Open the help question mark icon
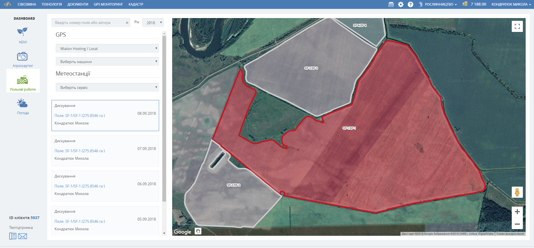The width and height of the screenshot is (534, 248). [x=410, y=4]
